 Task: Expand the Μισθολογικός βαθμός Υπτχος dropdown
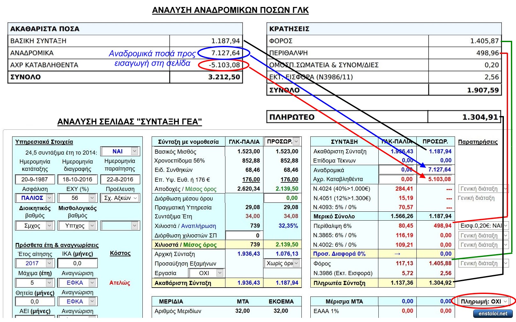point(77,226)
